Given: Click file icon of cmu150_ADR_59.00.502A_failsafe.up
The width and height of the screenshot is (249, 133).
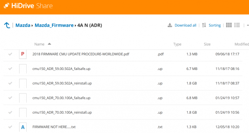Looking at the screenshot, I should coord(23,69).
